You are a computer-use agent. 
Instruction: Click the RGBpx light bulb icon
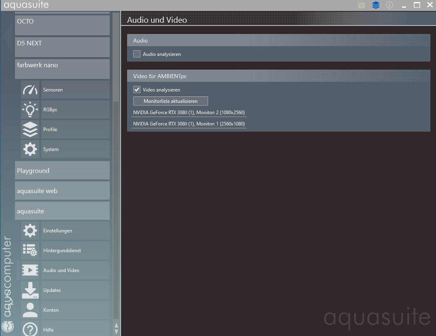(30, 110)
